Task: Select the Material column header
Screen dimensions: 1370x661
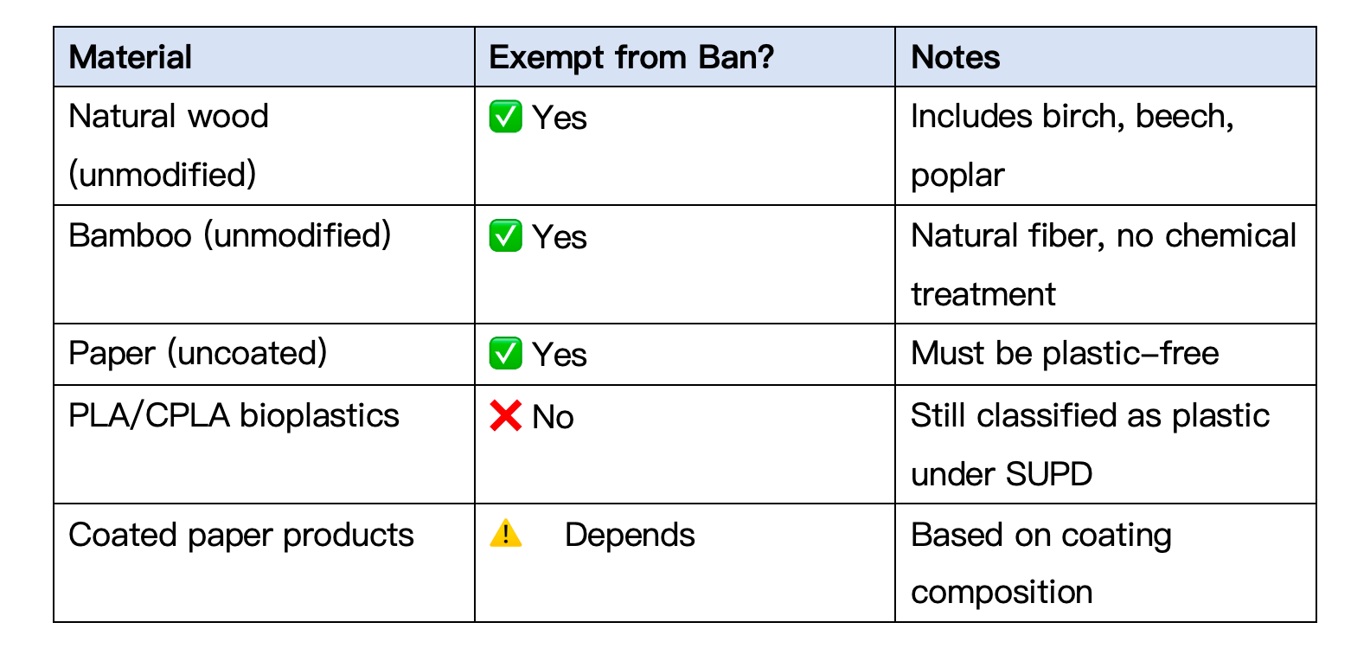Action: pyautogui.click(x=131, y=57)
